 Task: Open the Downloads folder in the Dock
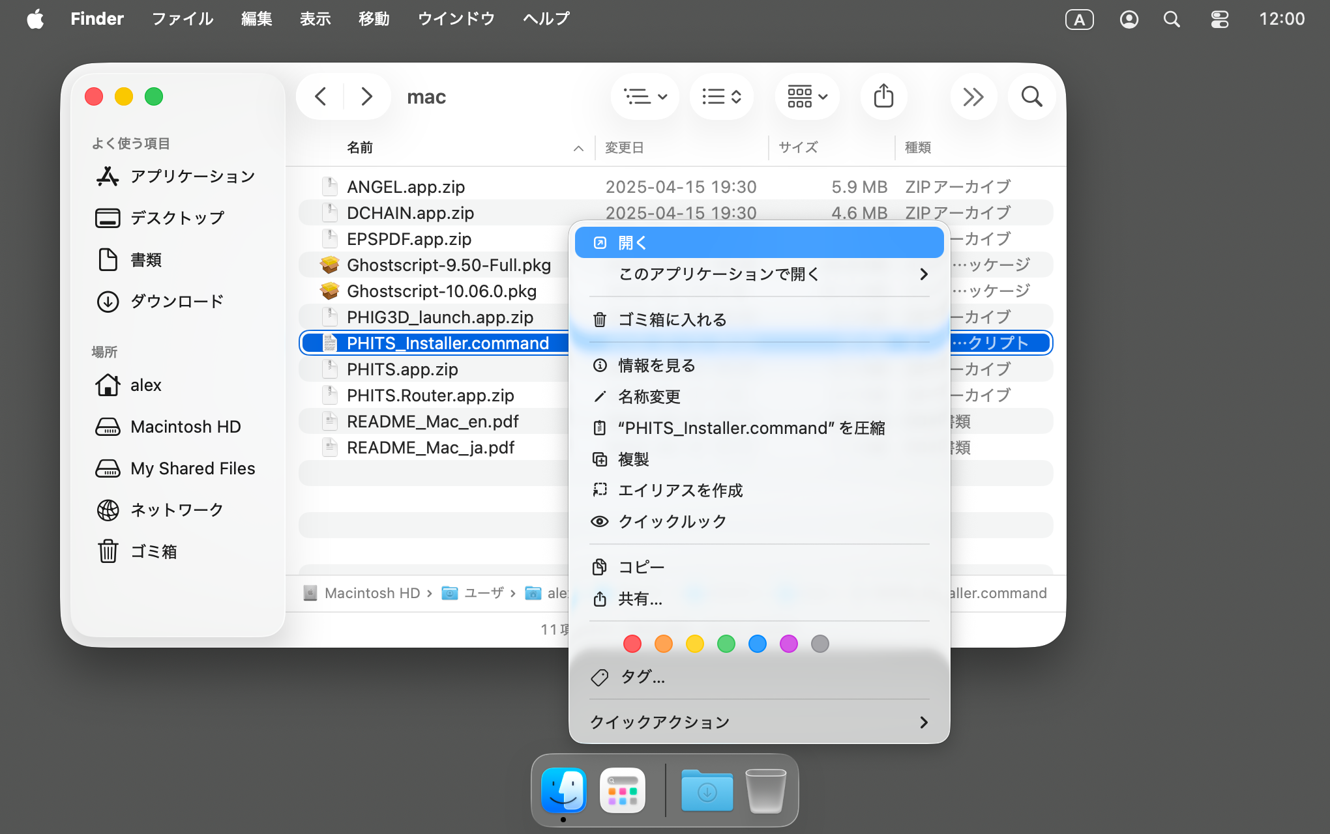pyautogui.click(x=707, y=790)
